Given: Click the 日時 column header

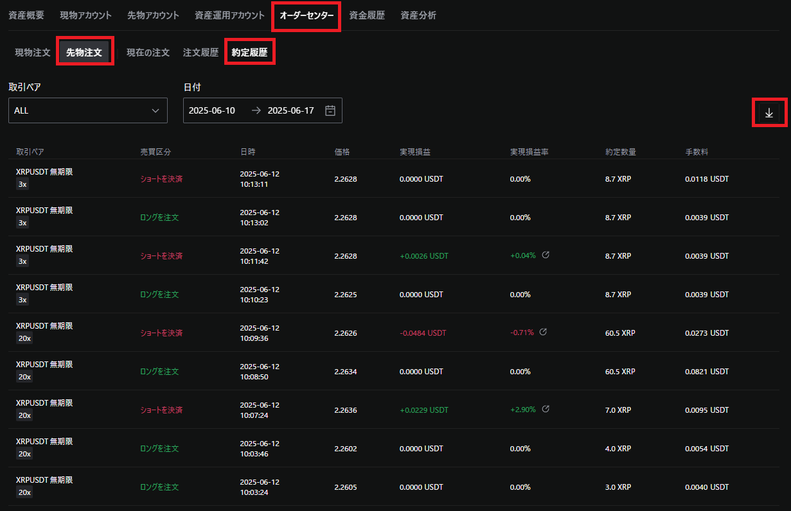Looking at the screenshot, I should tap(247, 152).
